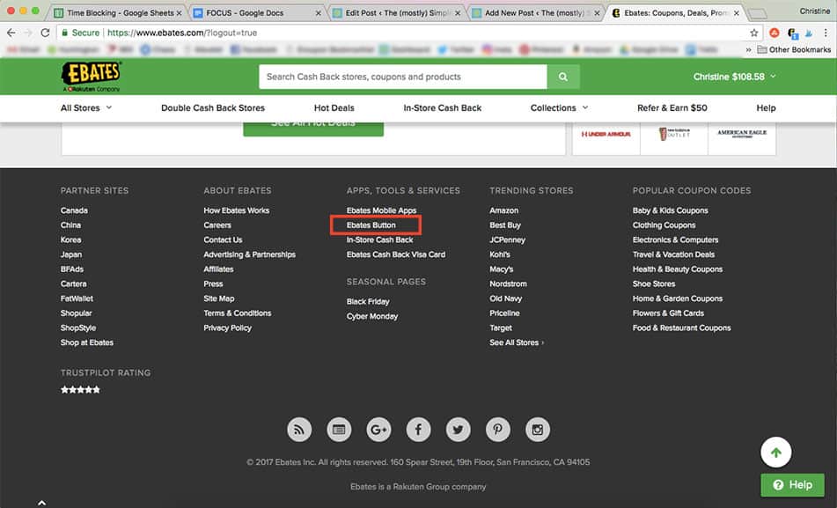837x508 pixels.
Task: Click the green Help button
Action: tap(793, 485)
